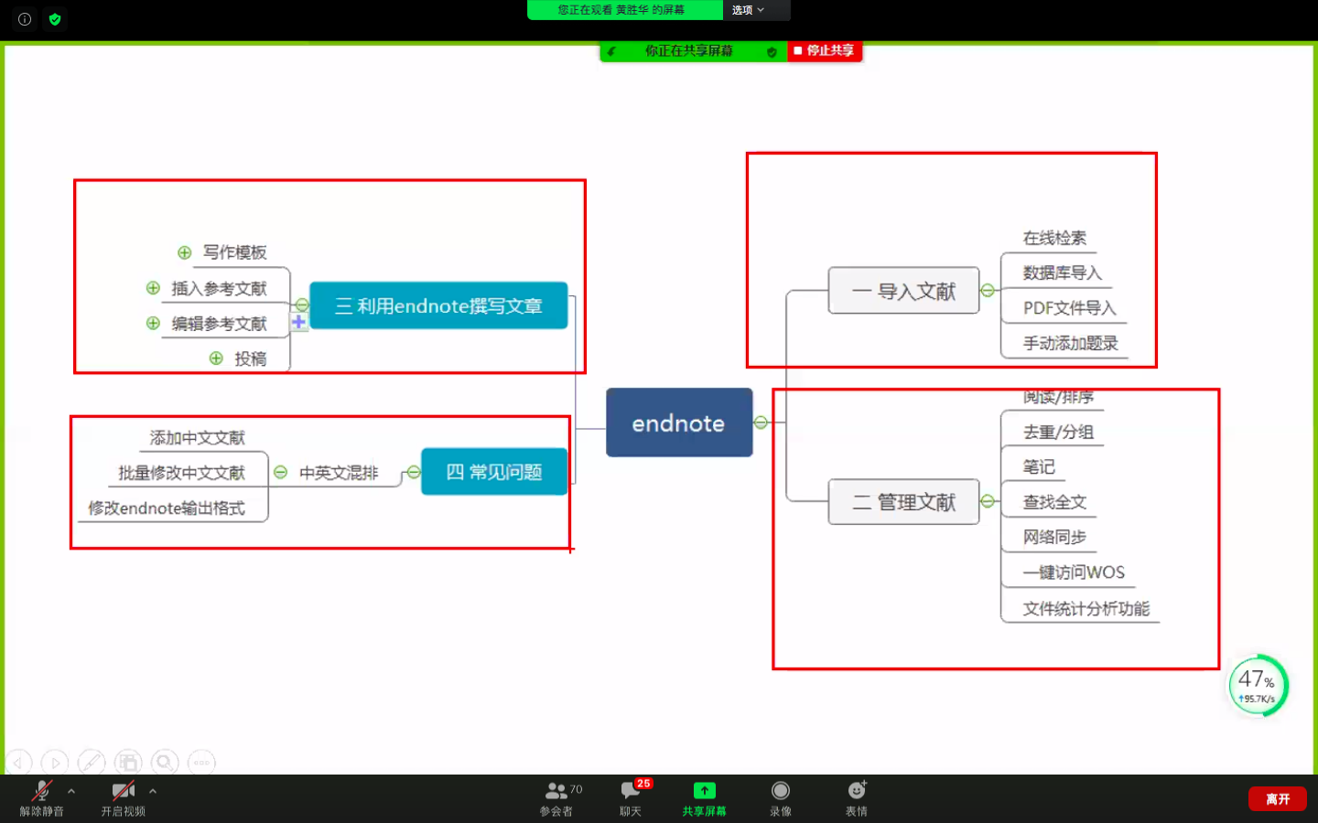Select the pen annotation tool icon

(x=92, y=762)
